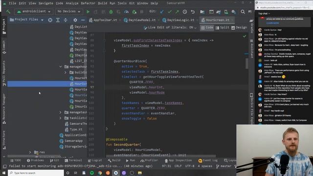313x176 pixels.
Task: Click the Chrome icon in the taskbar
Action: point(100,173)
